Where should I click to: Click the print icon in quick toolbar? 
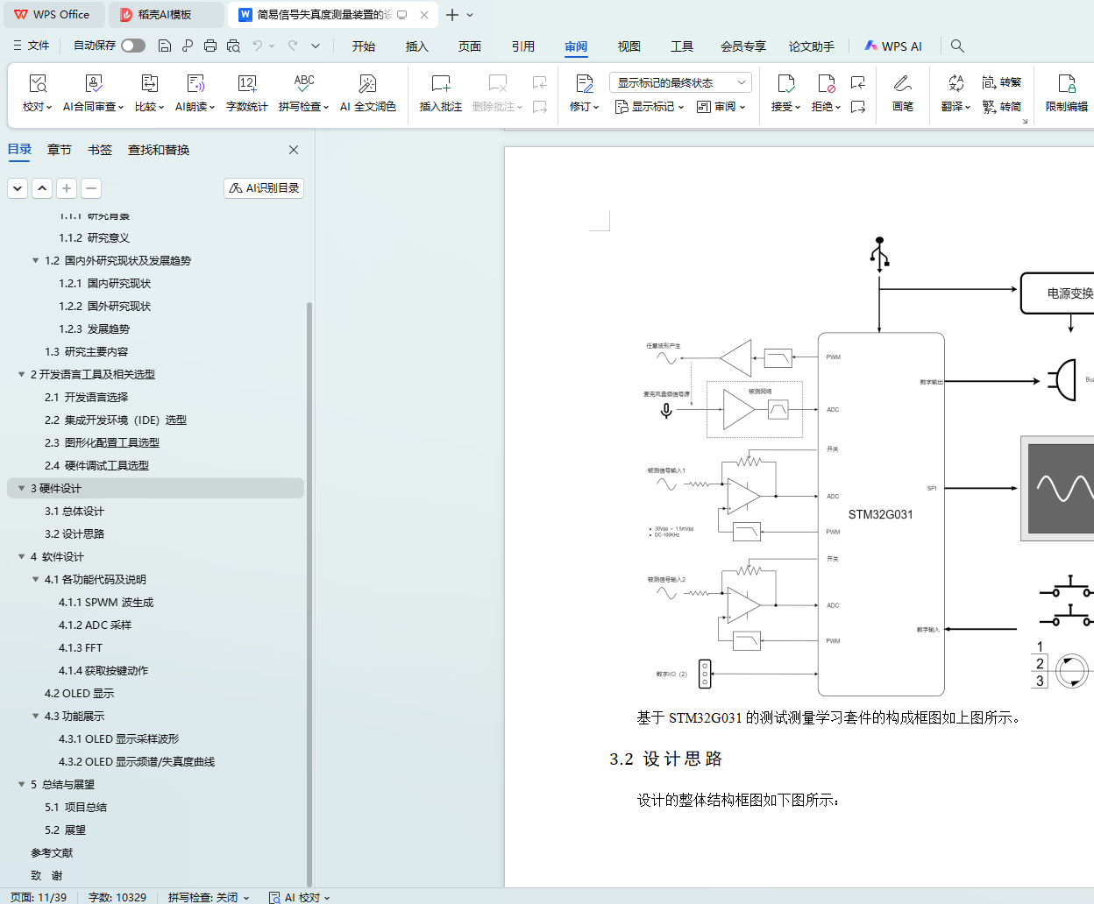(x=210, y=46)
